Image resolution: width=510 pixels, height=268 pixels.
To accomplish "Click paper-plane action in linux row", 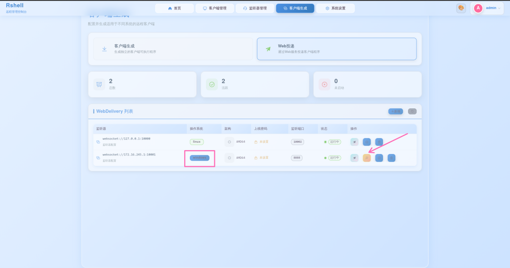I will point(354,142).
